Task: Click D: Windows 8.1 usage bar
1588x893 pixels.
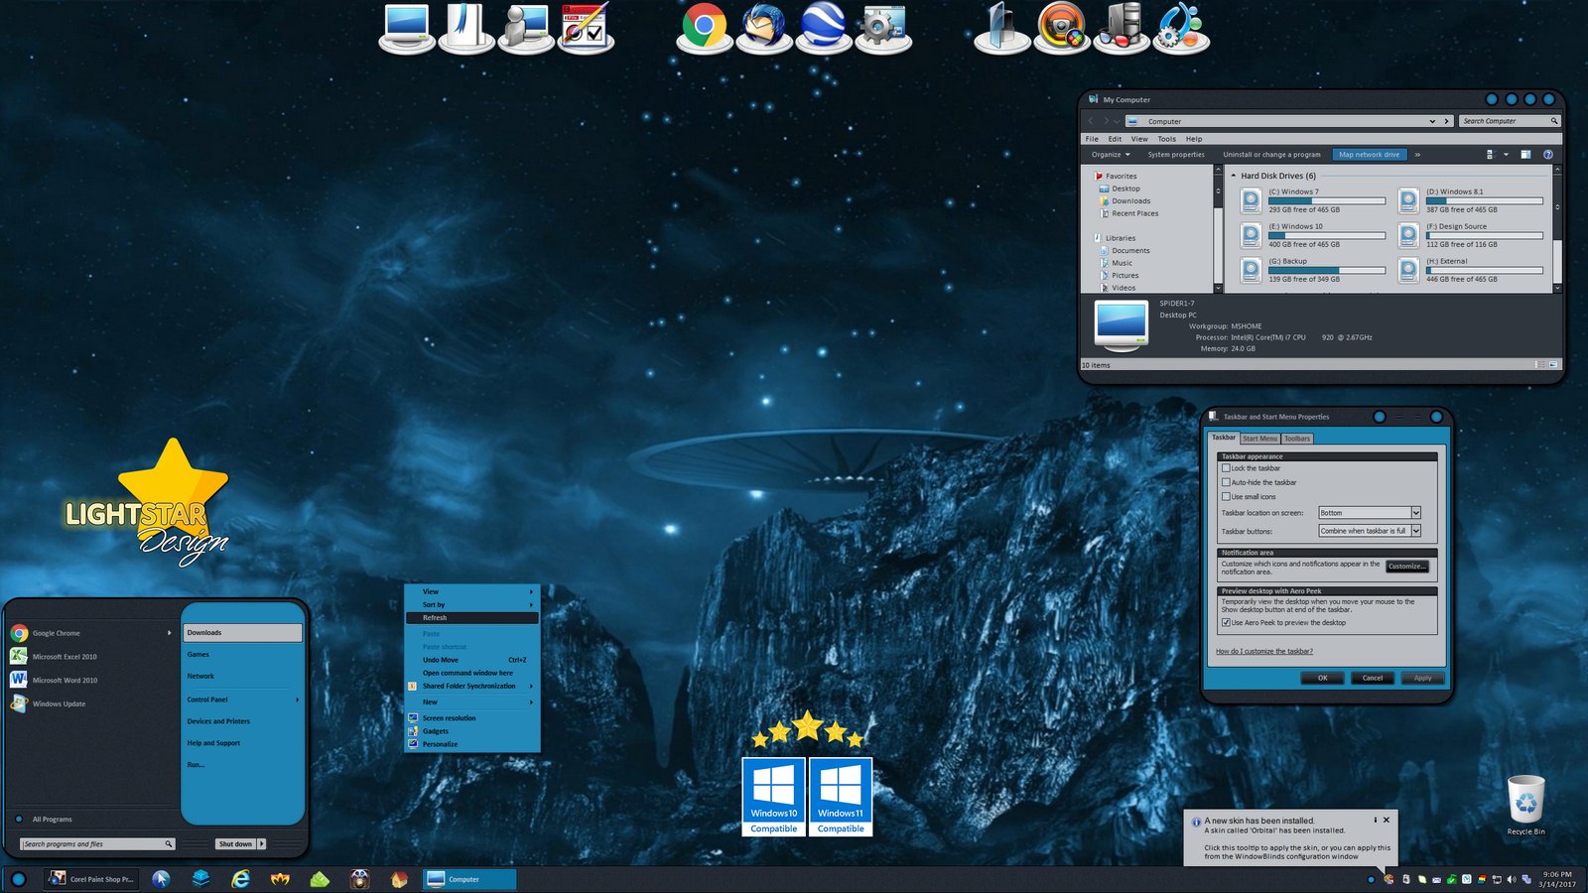Action: click(x=1485, y=201)
